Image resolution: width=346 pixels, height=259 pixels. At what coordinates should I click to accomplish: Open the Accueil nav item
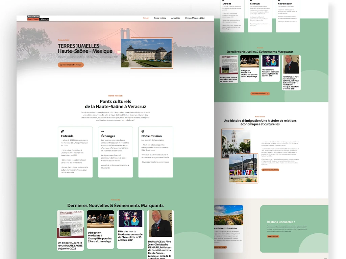(x=146, y=18)
